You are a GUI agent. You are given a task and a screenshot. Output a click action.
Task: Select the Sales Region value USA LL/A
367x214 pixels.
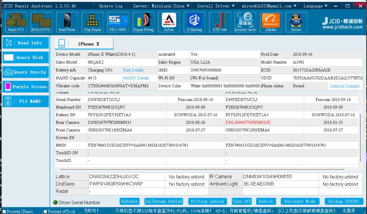click(200, 62)
